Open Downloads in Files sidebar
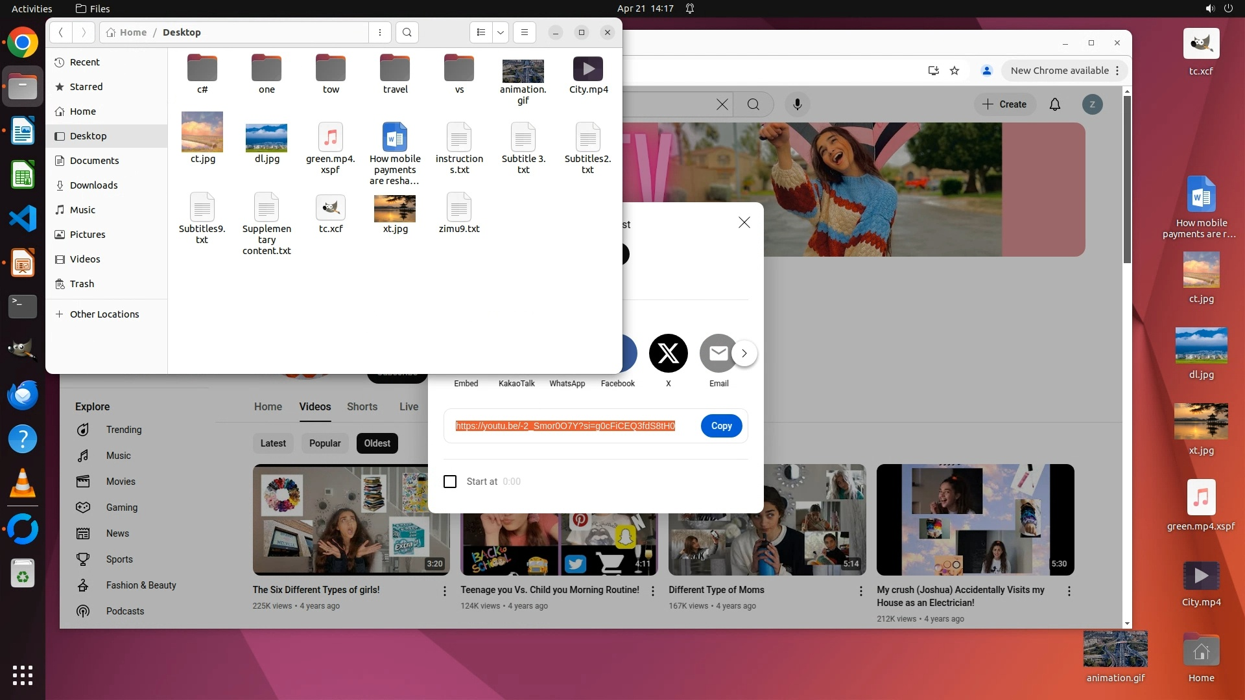The image size is (1245, 700). (93, 185)
